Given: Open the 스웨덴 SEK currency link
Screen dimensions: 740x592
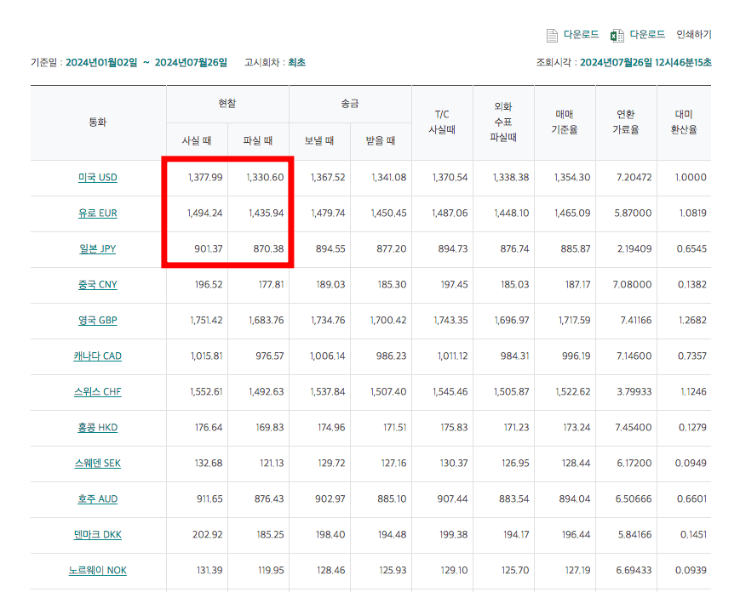Looking at the screenshot, I should point(98,464).
